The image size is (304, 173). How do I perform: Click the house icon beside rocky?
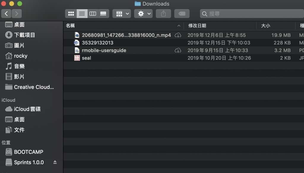pyautogui.click(x=9, y=56)
